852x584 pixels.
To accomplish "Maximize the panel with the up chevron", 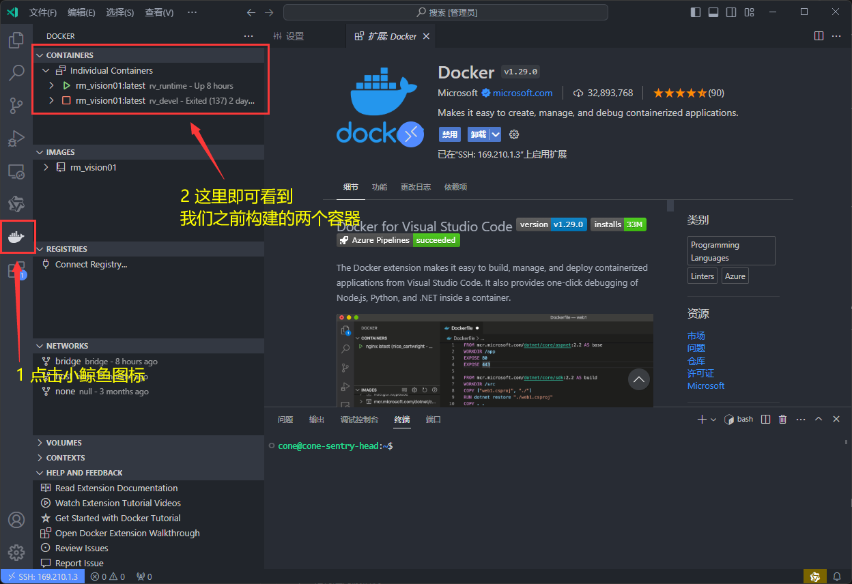I will click(819, 419).
